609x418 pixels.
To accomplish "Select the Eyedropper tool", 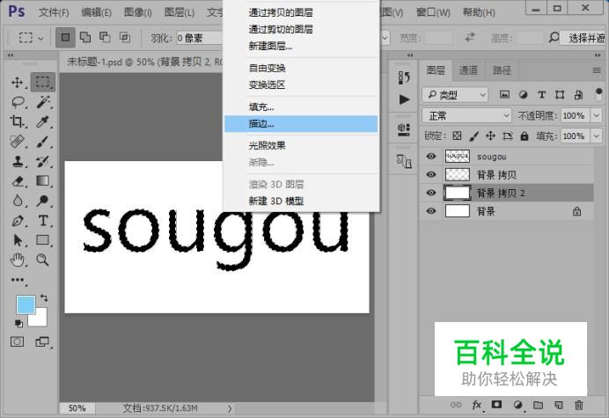I will point(43,122).
